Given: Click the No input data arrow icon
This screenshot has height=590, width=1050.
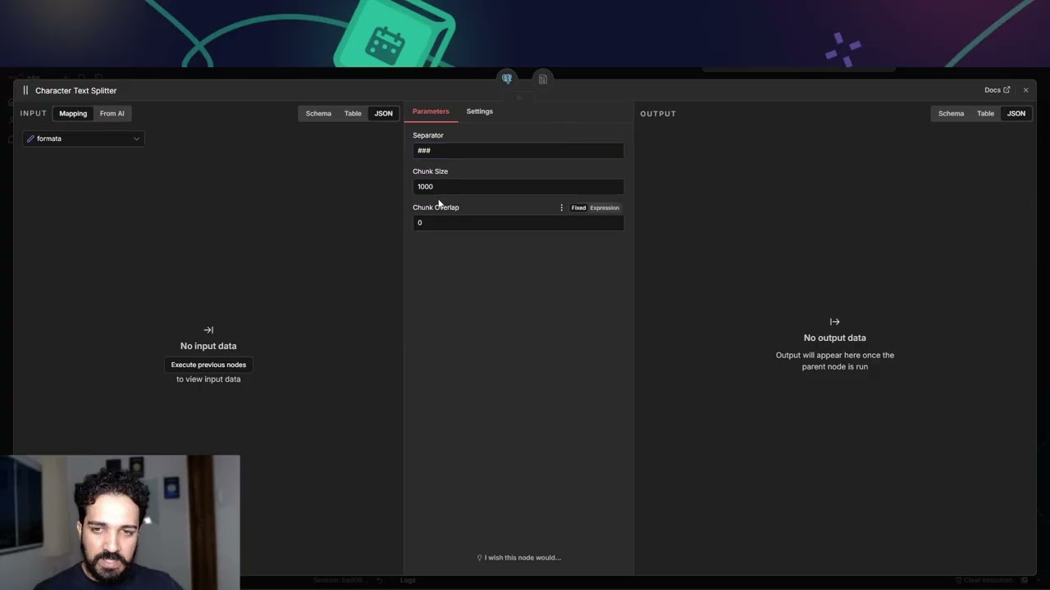Looking at the screenshot, I should click(208, 330).
